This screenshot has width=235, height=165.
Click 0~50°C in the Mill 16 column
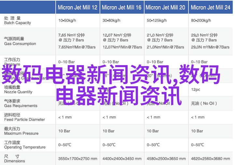(109, 145)
